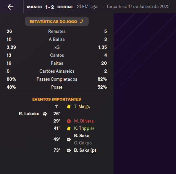Image resolution: width=176 pixels, height=174 pixels.
Task: Open the Estatísticas do Jogo button
Action: click(x=57, y=21)
